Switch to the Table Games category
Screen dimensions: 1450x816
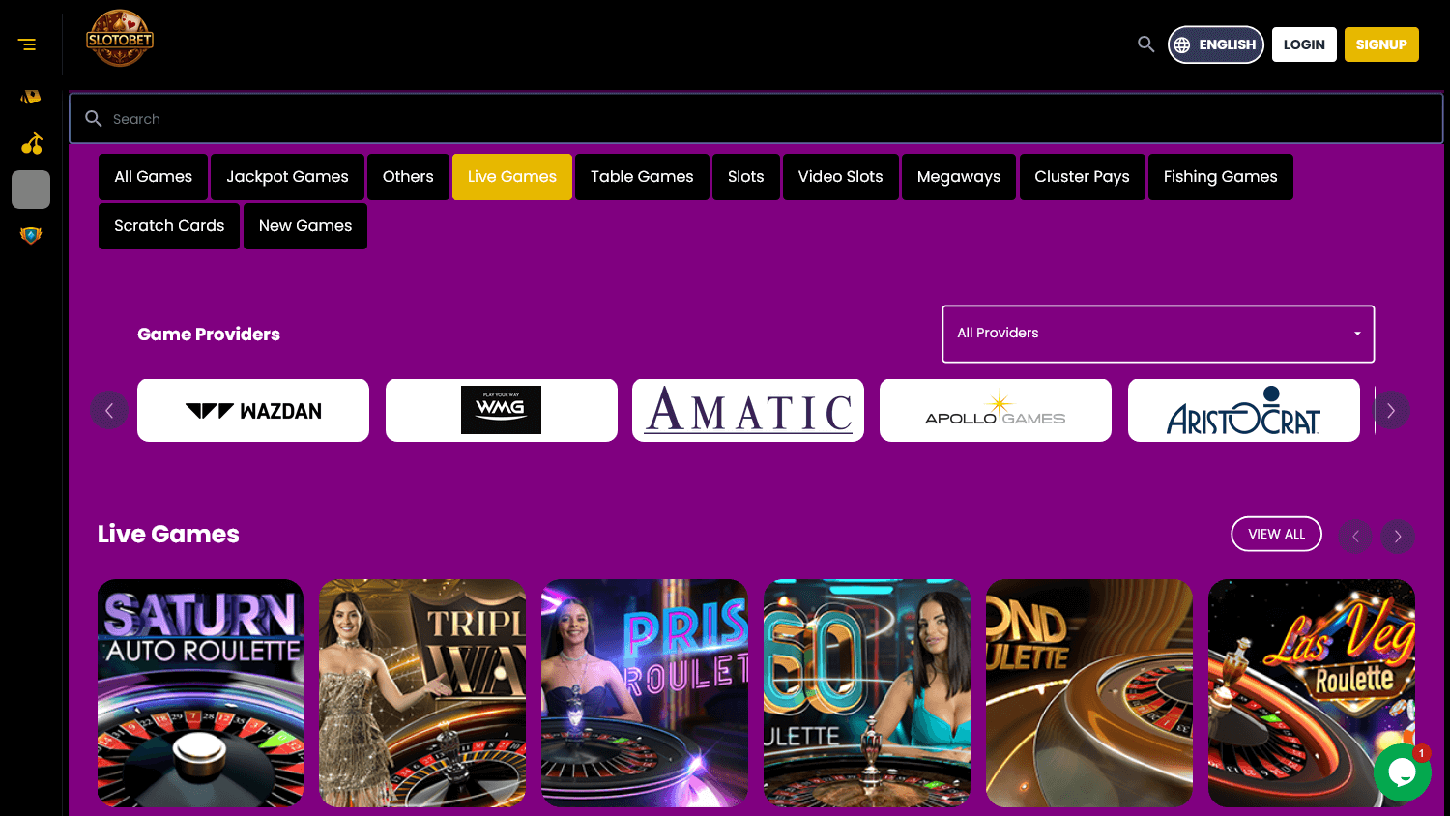pyautogui.click(x=642, y=176)
